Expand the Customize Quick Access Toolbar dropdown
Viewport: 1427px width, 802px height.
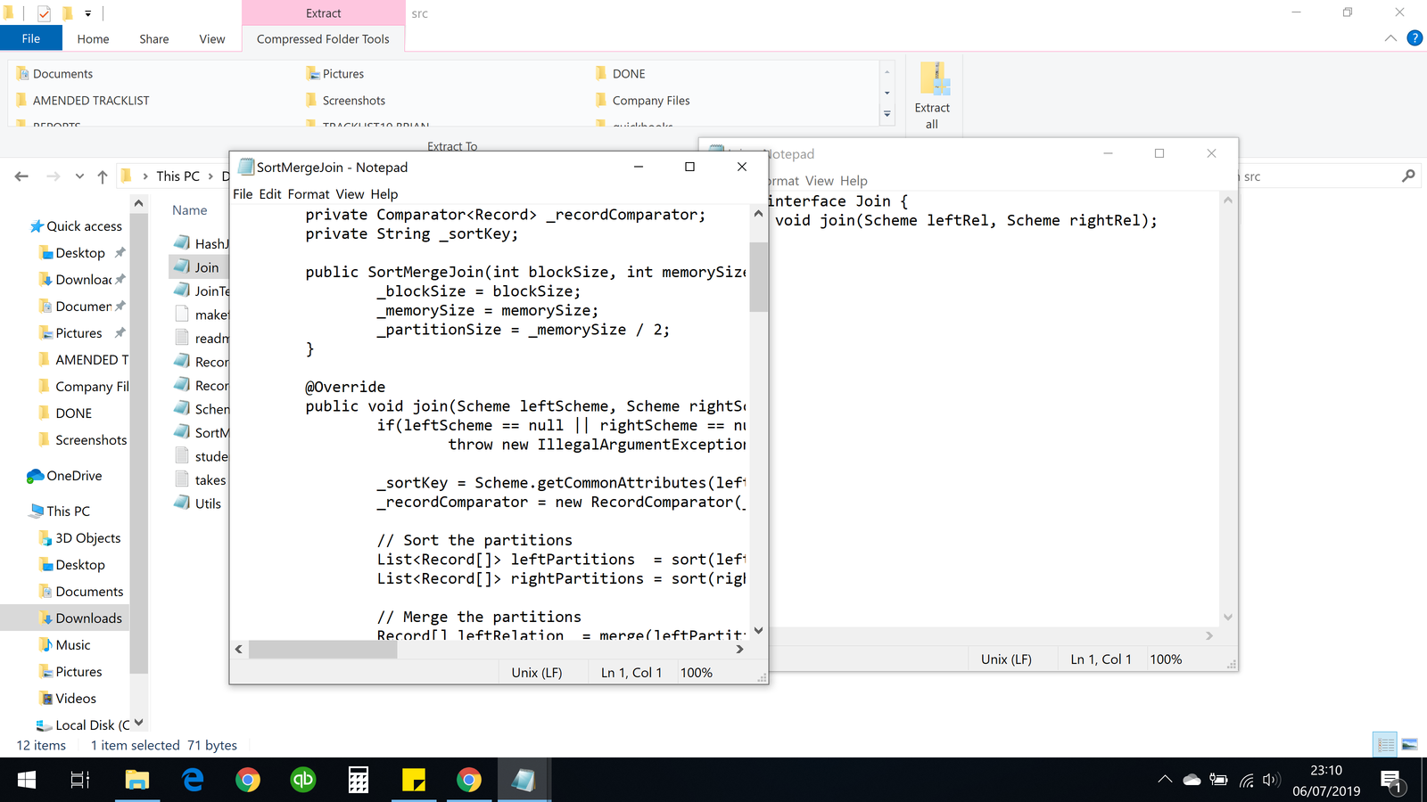click(x=88, y=13)
